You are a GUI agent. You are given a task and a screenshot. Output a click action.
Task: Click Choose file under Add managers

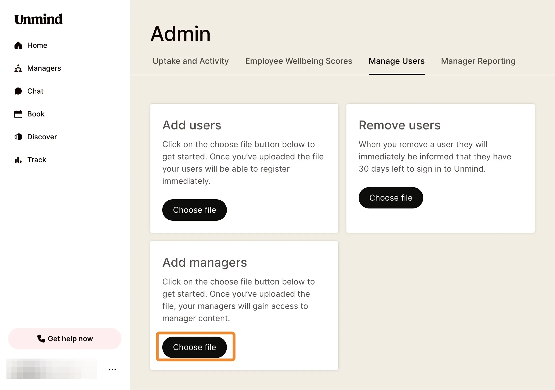coord(195,347)
